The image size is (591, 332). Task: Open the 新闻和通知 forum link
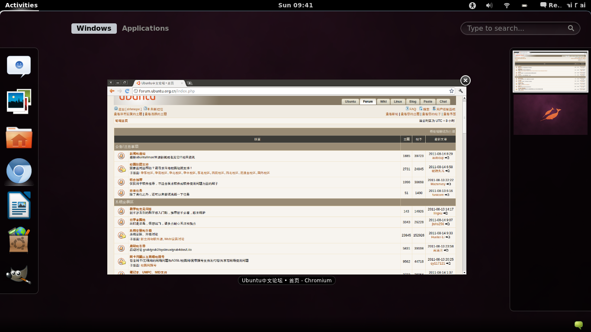pos(138,153)
